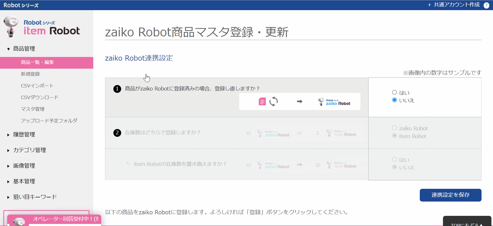Select はい for replacing item Robot stock
Screen dimensions: 493x226
(x=395, y=159)
